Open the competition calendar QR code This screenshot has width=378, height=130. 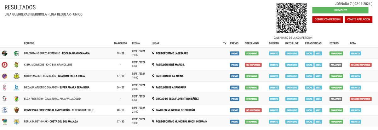(291, 18)
